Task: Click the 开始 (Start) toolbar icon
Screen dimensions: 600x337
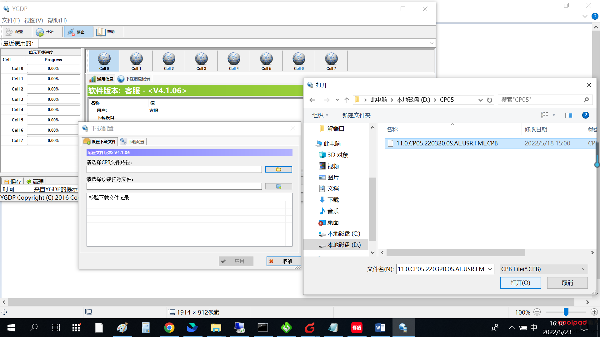Action: click(x=46, y=32)
